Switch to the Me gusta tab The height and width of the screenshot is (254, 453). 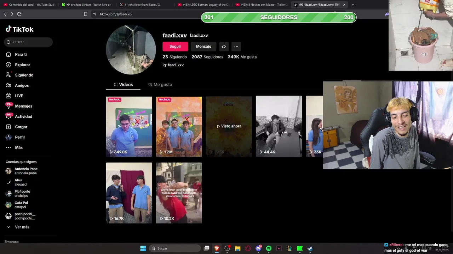(x=160, y=85)
